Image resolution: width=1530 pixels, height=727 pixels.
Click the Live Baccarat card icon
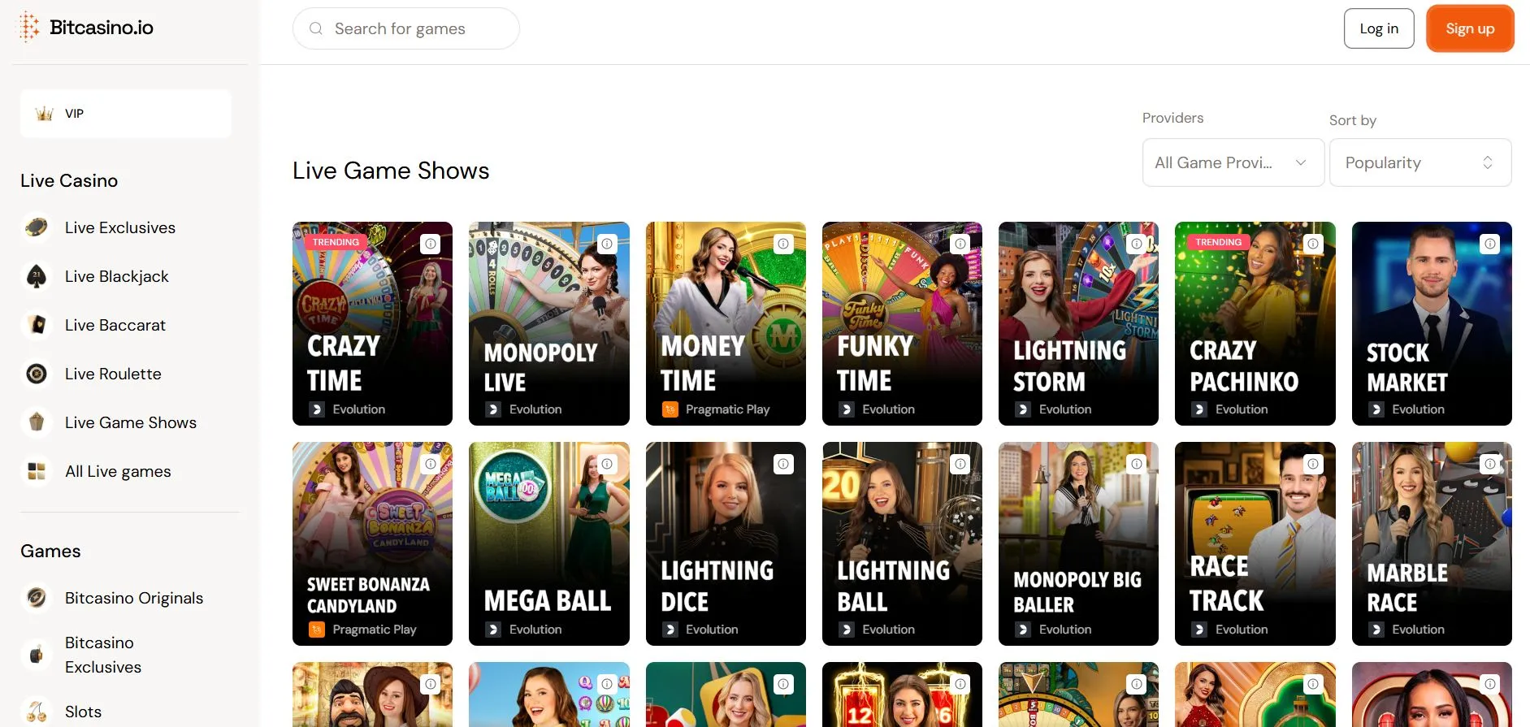coord(37,326)
